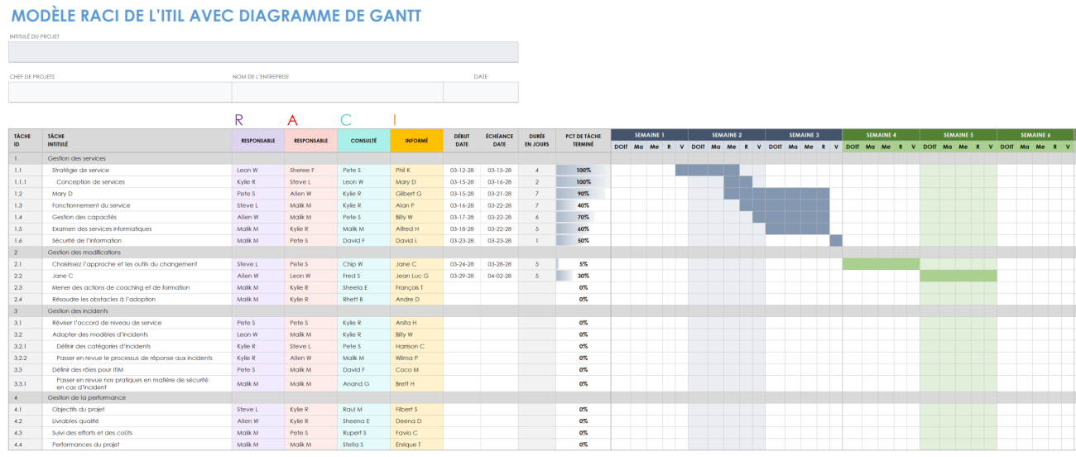
Task: Select the Durée en jours column header
Action: point(536,141)
